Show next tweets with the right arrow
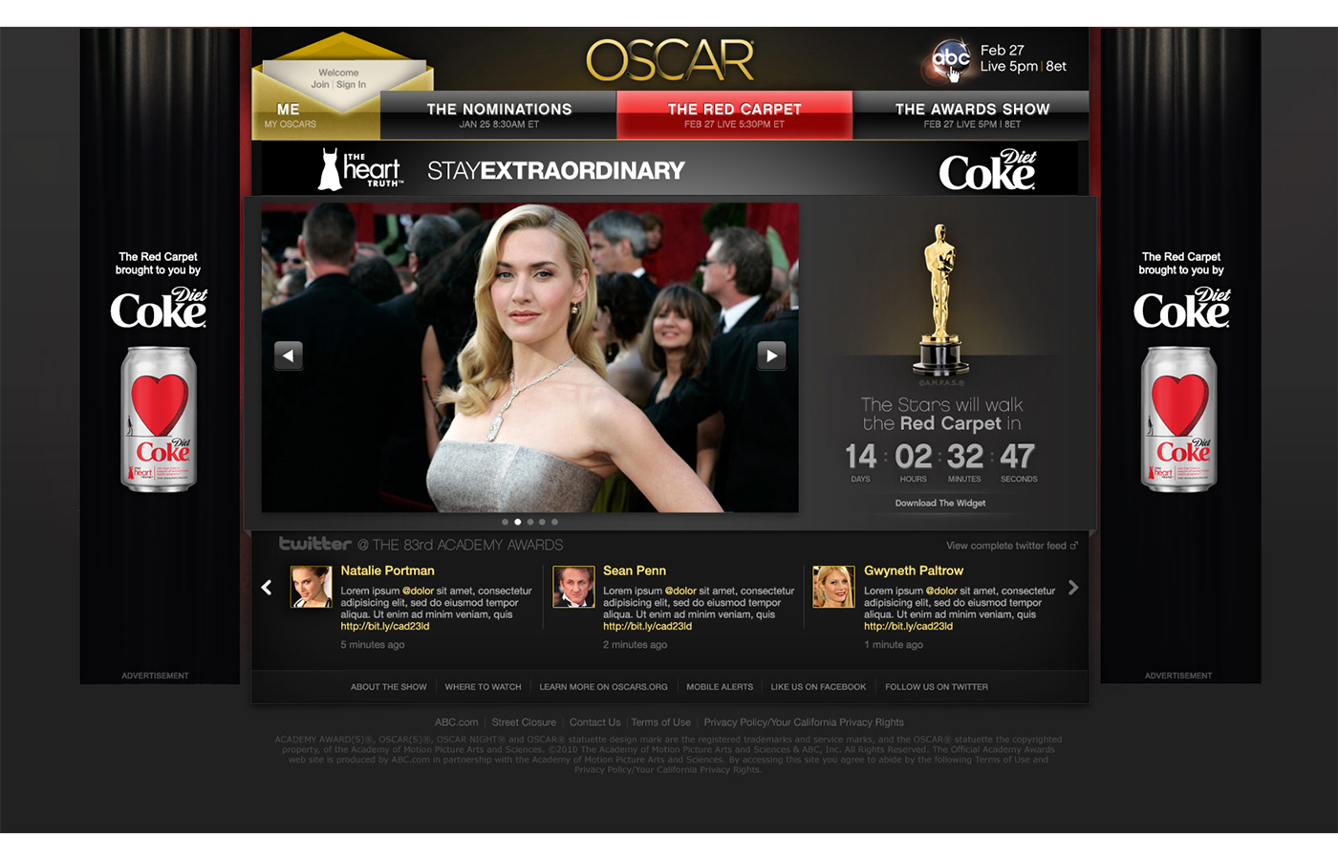The image size is (1338, 860). (x=1073, y=588)
